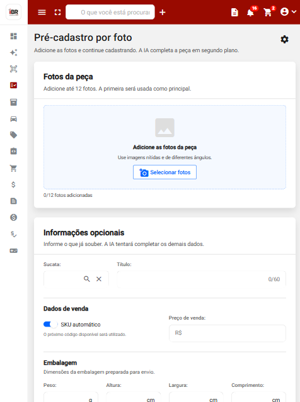This screenshot has height=402, width=300.
Task: Open AI sparkle icon in sidebar
Action: point(14,53)
